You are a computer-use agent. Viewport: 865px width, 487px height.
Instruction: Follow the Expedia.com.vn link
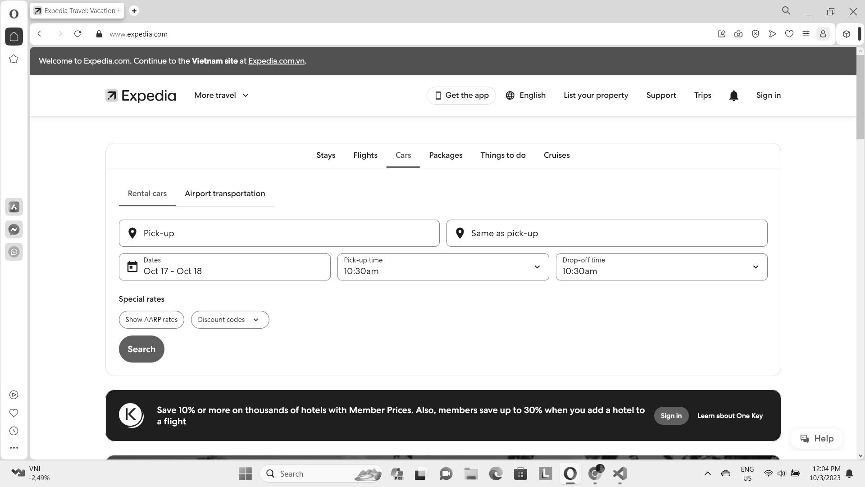(x=276, y=61)
